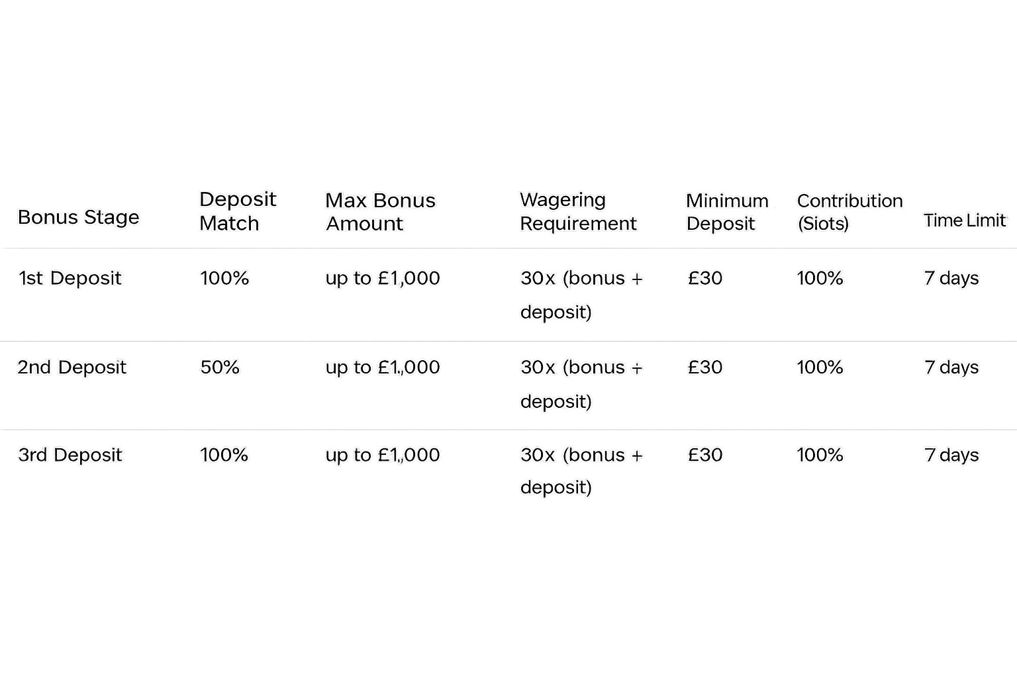Click the Wagering Requirement column header

[577, 212]
